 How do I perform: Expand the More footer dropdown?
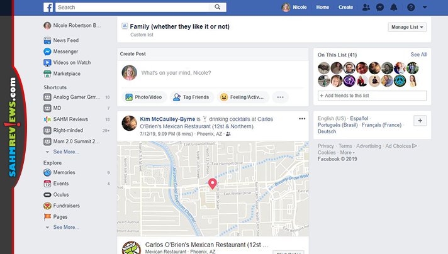tap(347, 152)
